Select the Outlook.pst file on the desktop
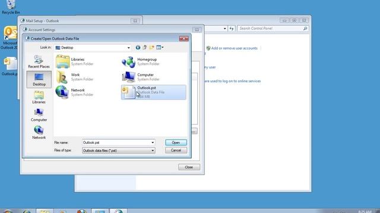380x213 pixels. click(x=9, y=66)
